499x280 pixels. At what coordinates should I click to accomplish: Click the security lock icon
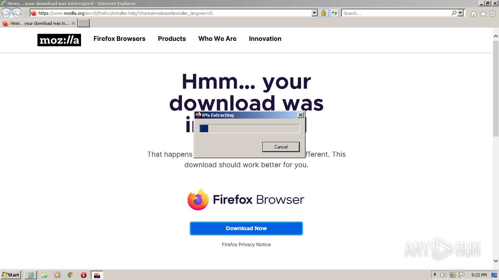(323, 13)
